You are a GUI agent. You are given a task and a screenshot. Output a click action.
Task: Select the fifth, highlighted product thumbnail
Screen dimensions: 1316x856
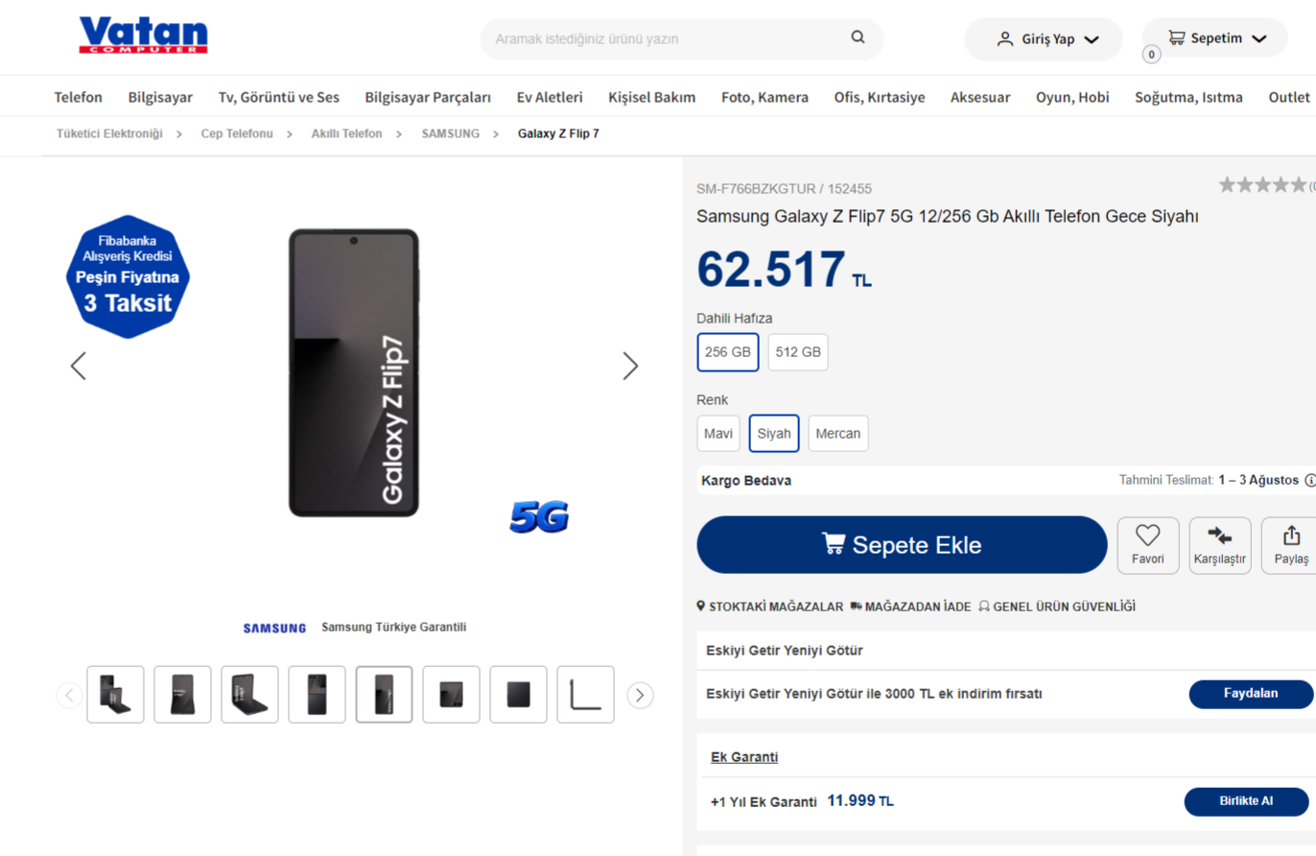[x=384, y=695]
